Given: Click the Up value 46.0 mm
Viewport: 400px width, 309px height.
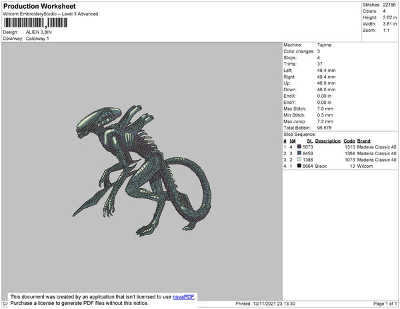Looking at the screenshot, I should (326, 83).
